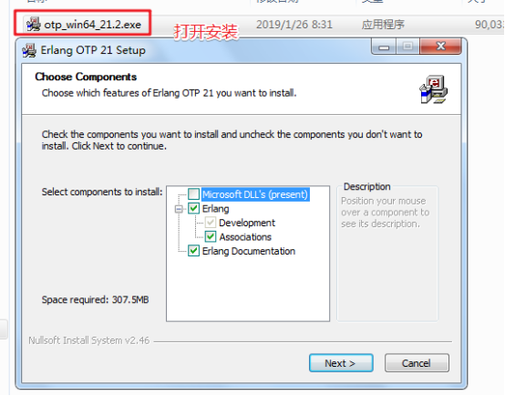Click the disabled maximize button of the setup window
This screenshot has height=396, width=505.
pos(407,47)
